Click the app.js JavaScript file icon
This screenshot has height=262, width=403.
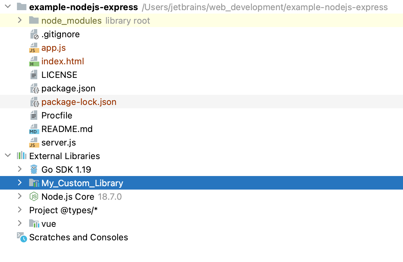point(34,48)
